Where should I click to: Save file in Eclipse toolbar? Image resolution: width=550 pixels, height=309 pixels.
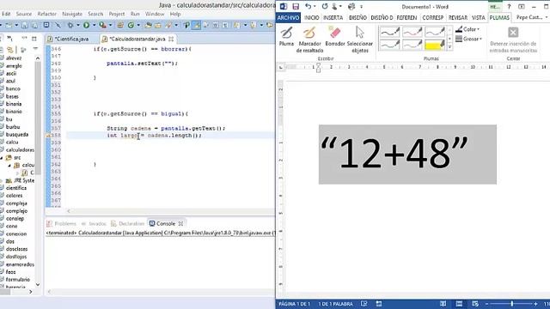[x=25, y=25]
